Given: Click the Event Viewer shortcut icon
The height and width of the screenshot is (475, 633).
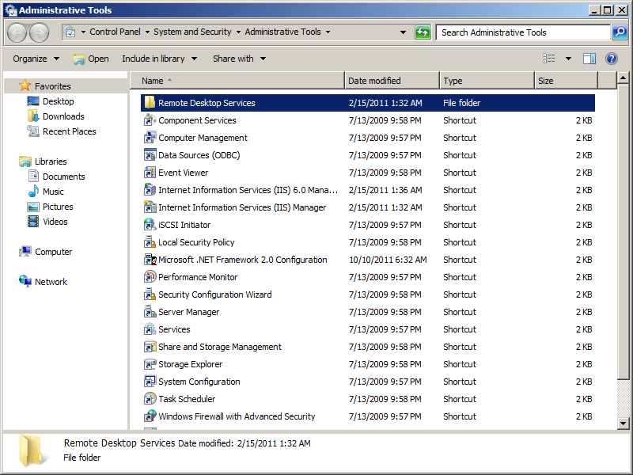Looking at the screenshot, I should 150,172.
